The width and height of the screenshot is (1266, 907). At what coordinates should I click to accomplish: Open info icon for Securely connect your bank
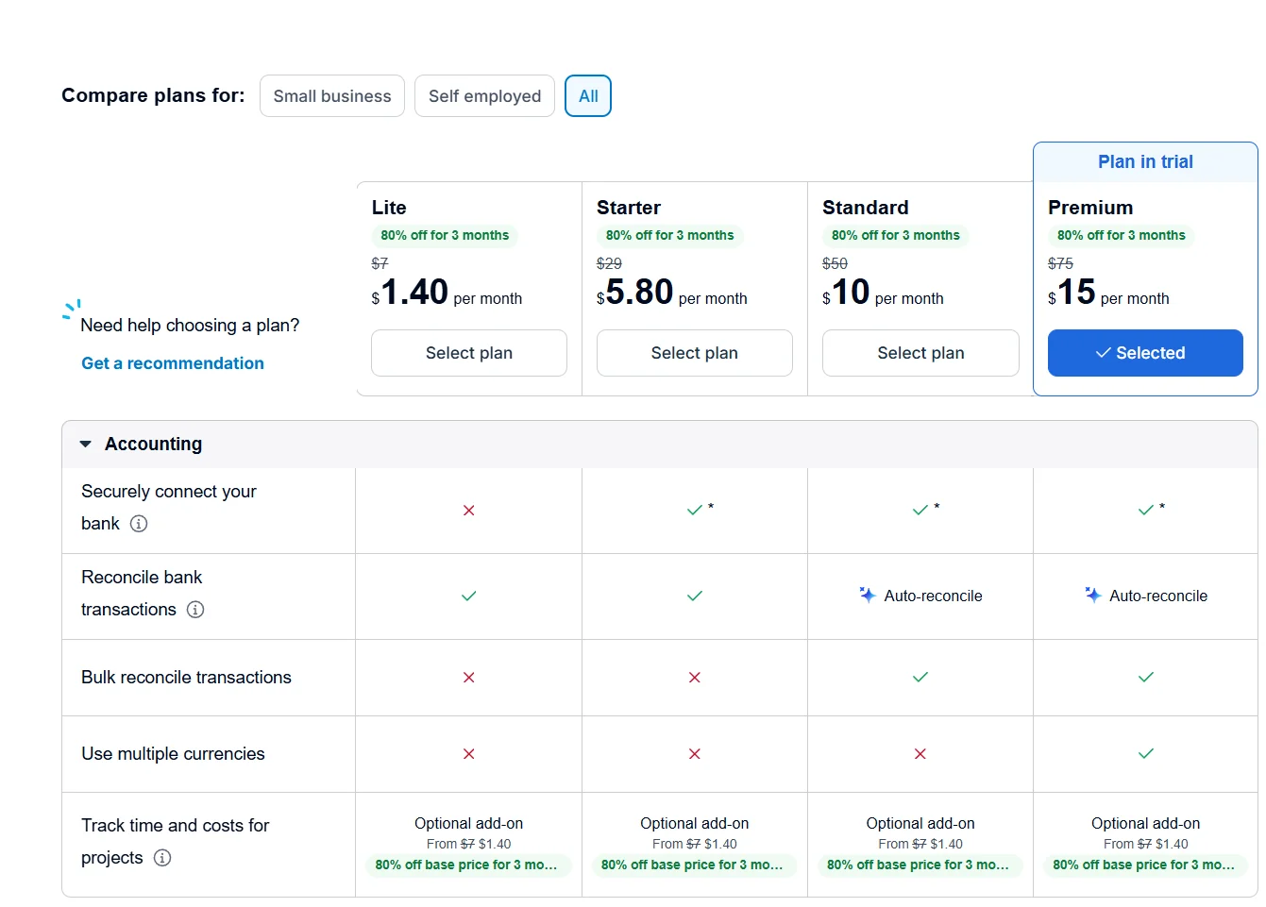point(139,524)
